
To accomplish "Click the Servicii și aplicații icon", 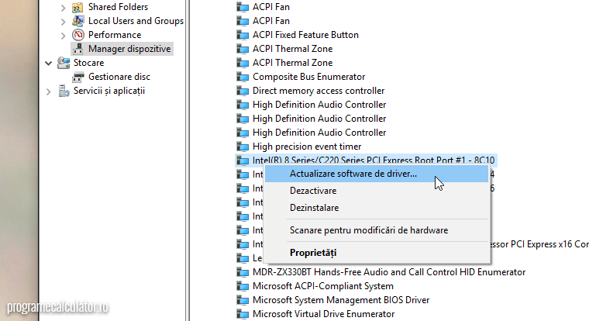I will point(64,91).
